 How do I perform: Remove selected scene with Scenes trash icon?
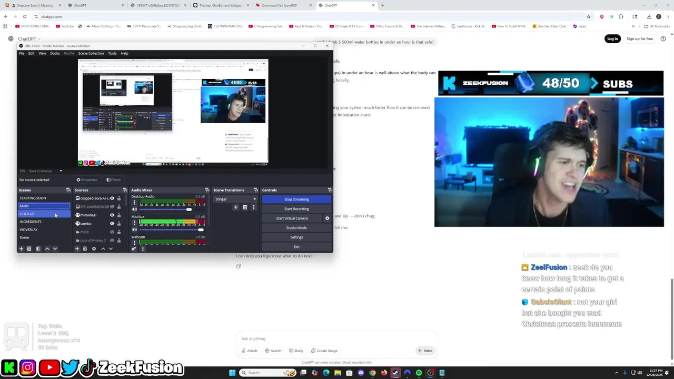click(x=29, y=249)
